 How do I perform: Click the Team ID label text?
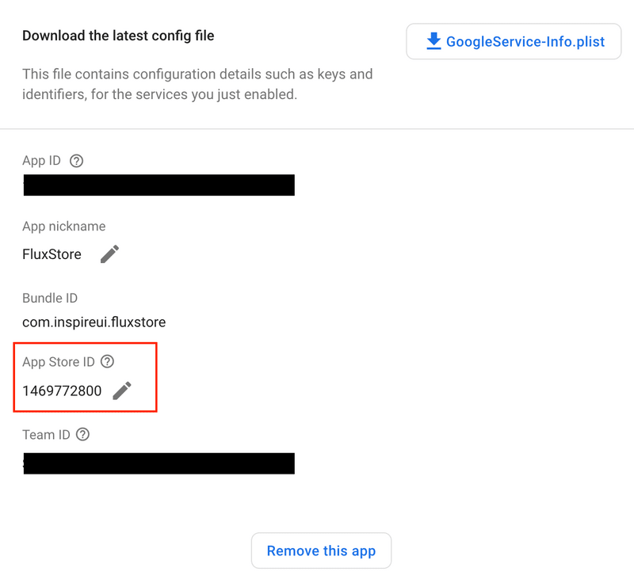pyautogui.click(x=46, y=435)
